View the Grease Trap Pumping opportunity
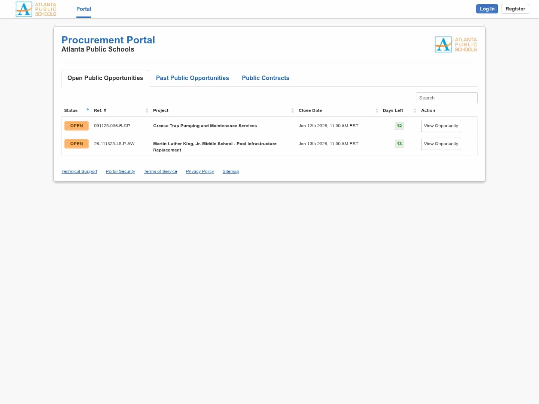Screen dimensions: 539x404 point(441,126)
